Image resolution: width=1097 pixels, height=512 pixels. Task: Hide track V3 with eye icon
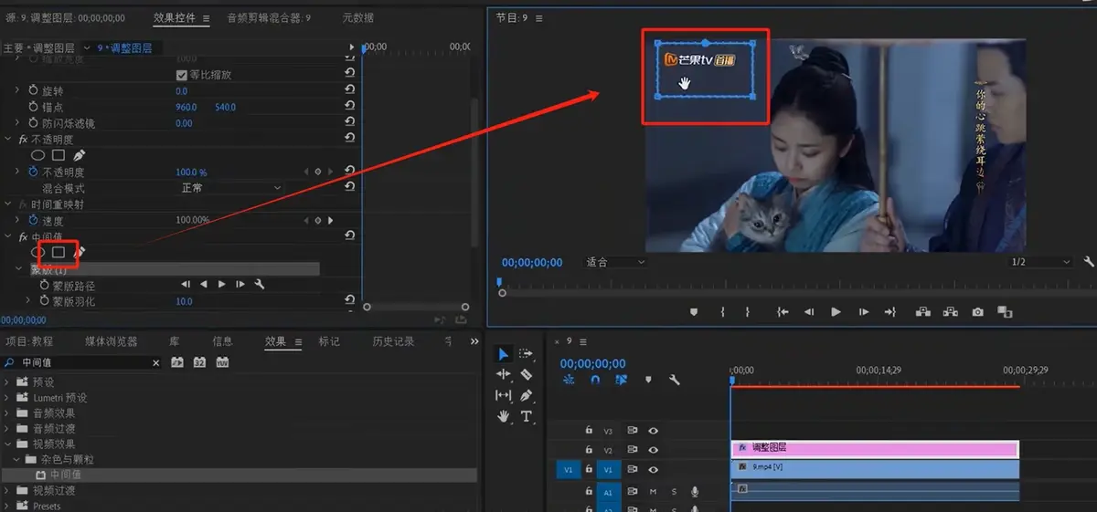654,430
